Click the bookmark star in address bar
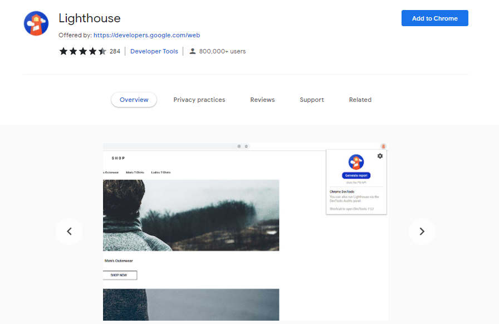This screenshot has width=499, height=324. pos(246,146)
